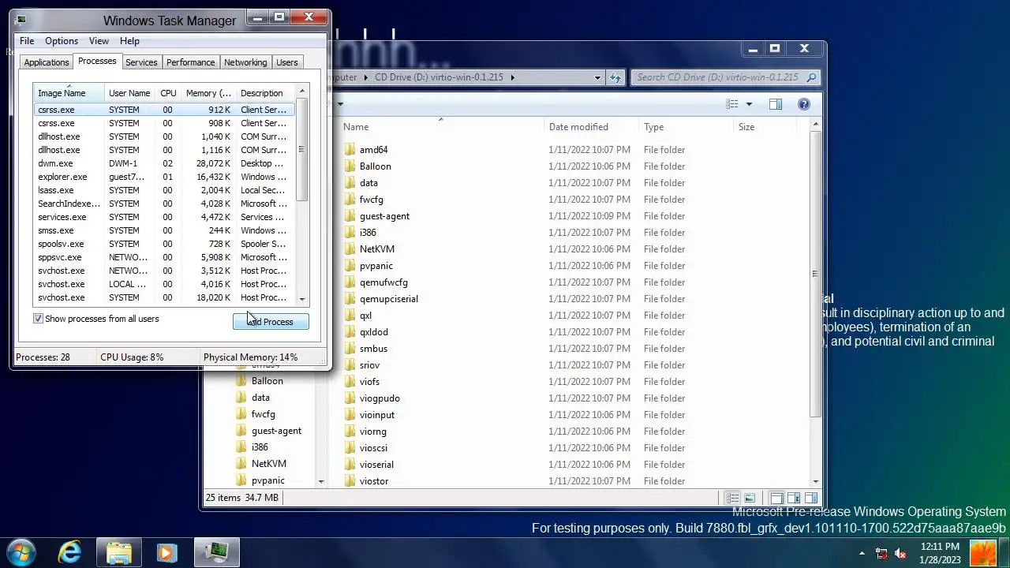Select the spoolsv.exe process row

click(164, 244)
